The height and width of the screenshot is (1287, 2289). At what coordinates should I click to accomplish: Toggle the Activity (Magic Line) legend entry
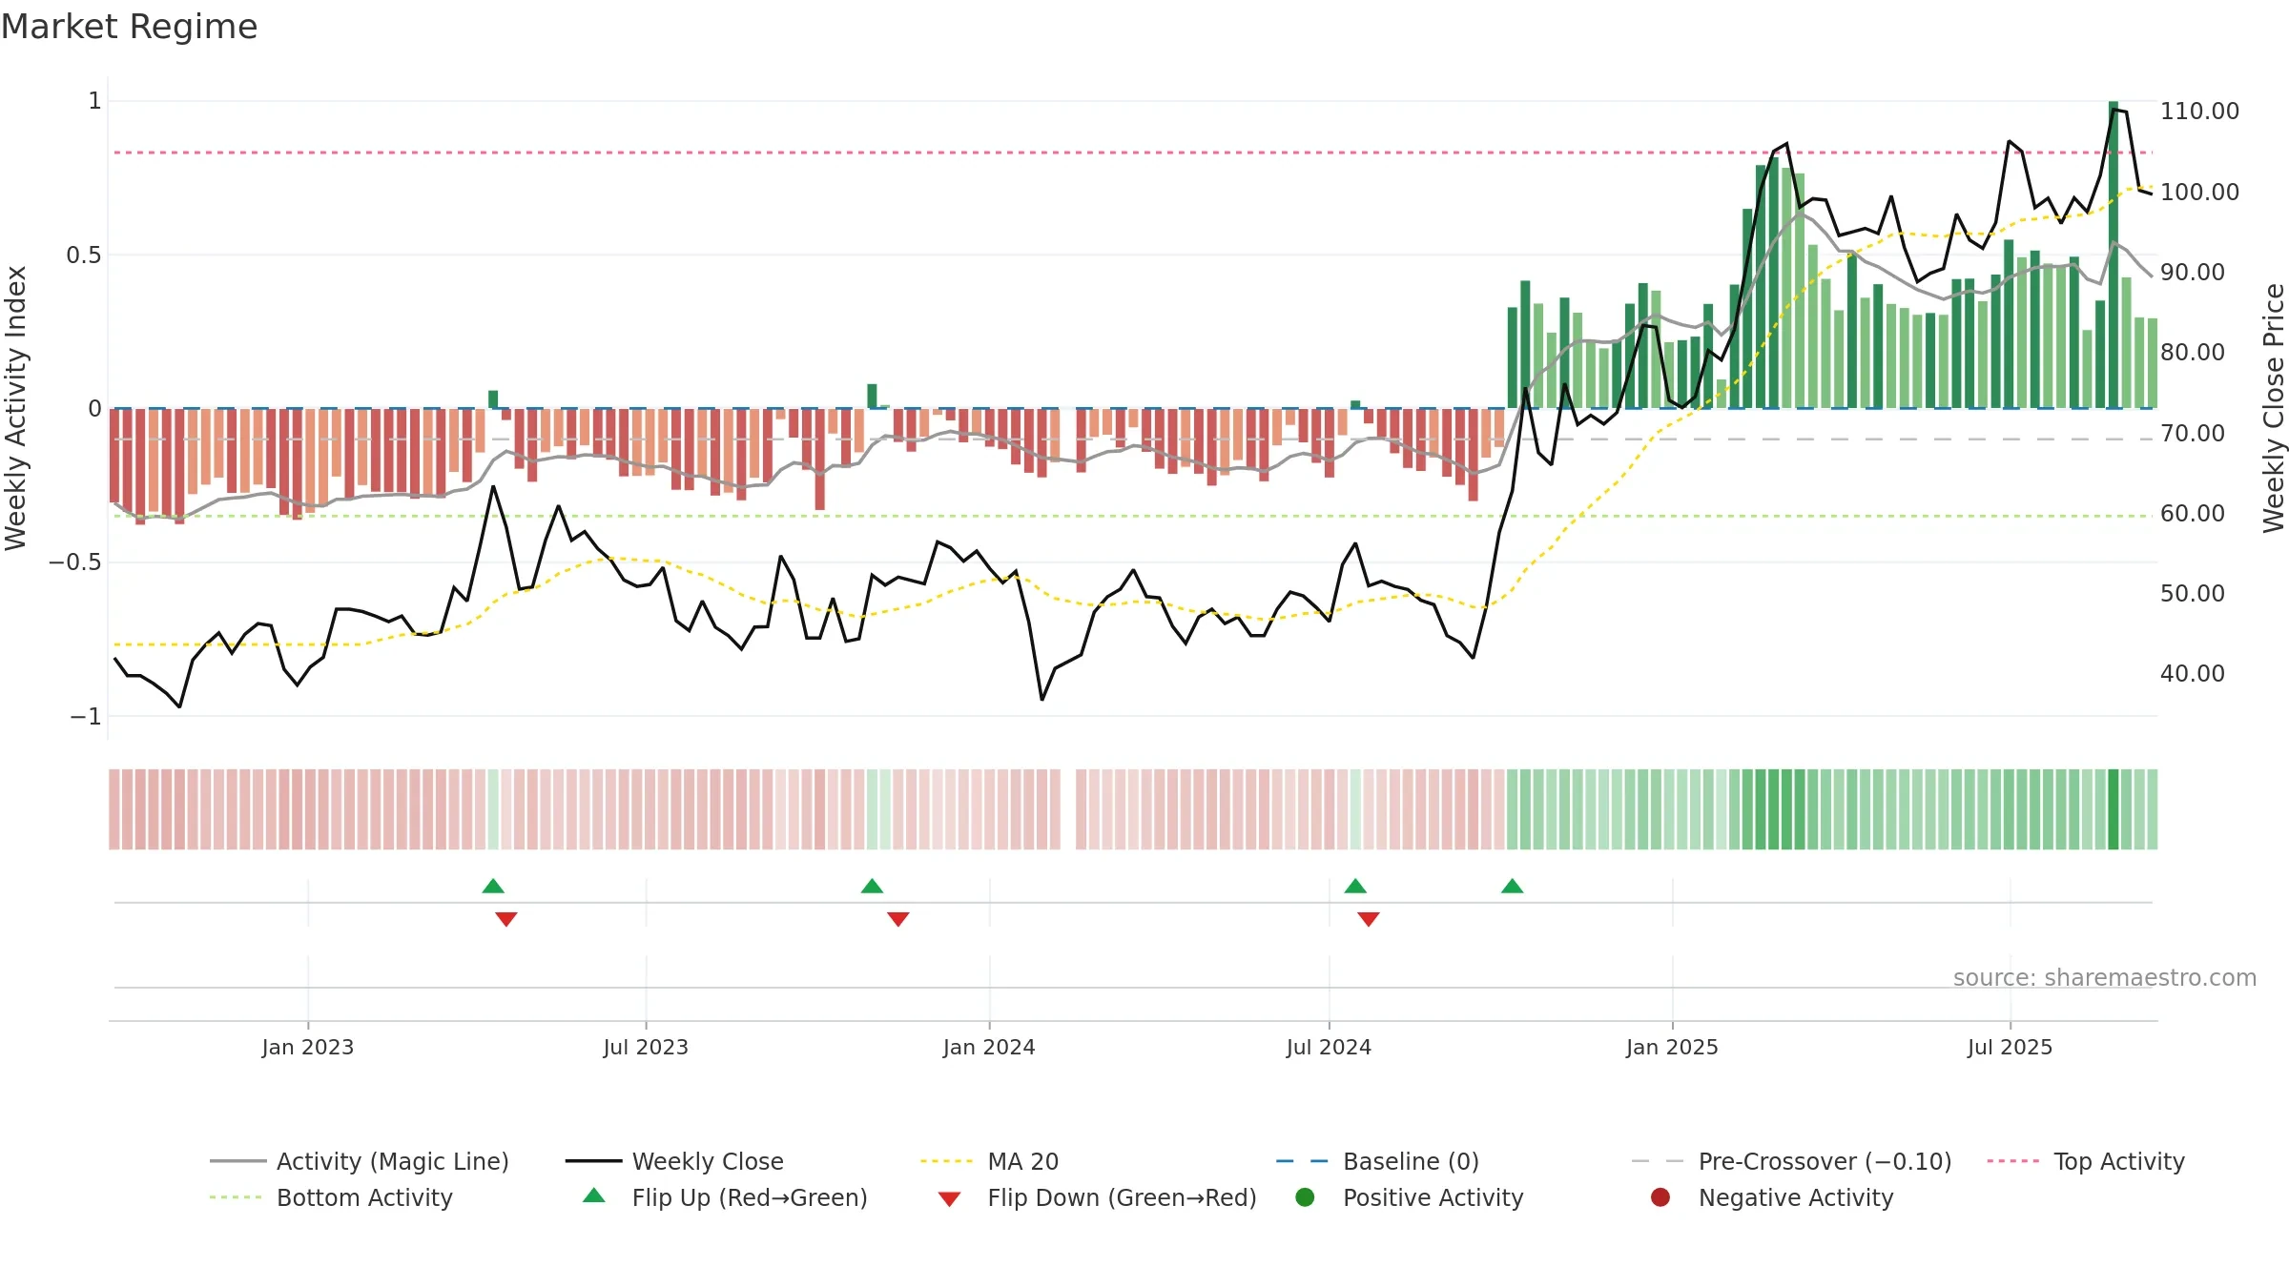click(360, 1161)
